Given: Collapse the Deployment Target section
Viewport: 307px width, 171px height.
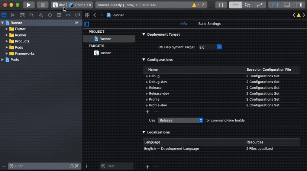Looking at the screenshot, I should click(144, 34).
